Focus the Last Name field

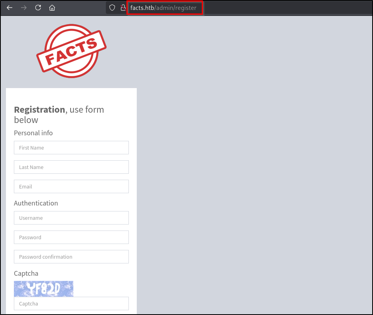[x=71, y=167]
